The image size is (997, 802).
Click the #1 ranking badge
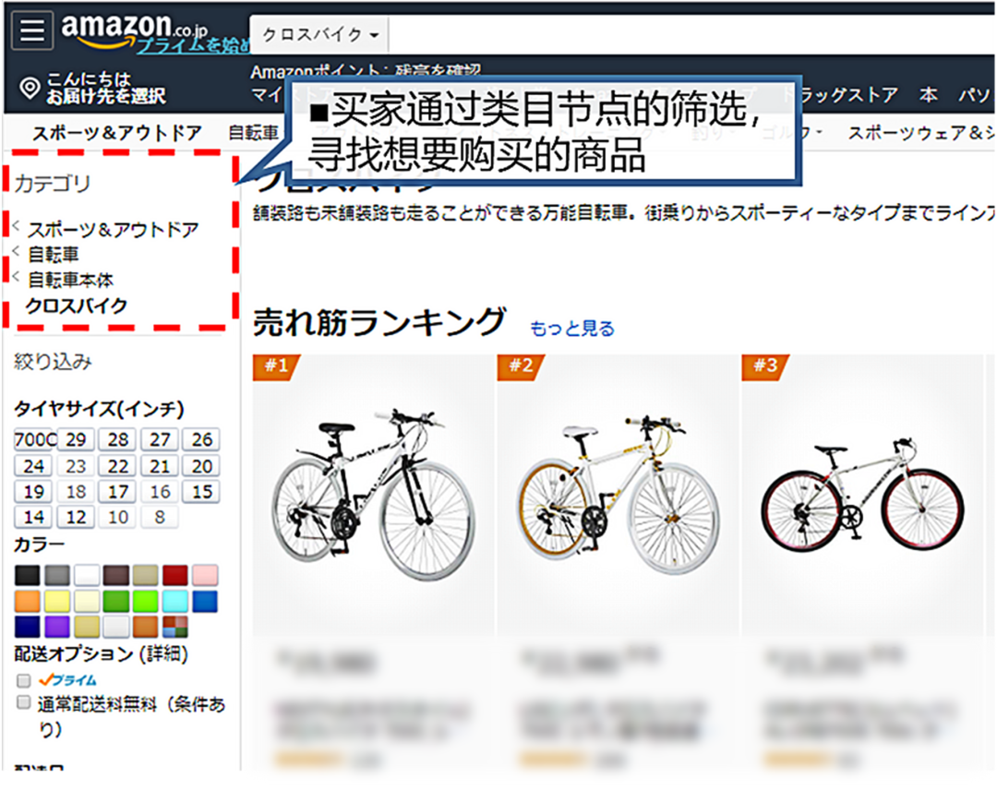point(276,366)
